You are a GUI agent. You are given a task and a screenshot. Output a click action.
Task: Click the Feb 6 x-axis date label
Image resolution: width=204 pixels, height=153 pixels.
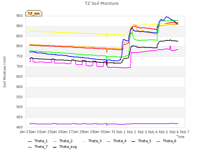point(174,132)
